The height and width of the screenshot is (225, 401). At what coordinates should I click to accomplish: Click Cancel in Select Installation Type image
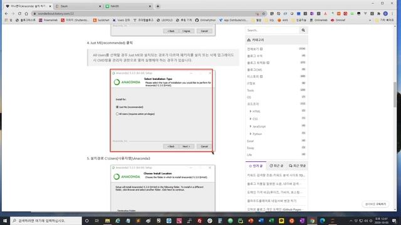coord(204,146)
